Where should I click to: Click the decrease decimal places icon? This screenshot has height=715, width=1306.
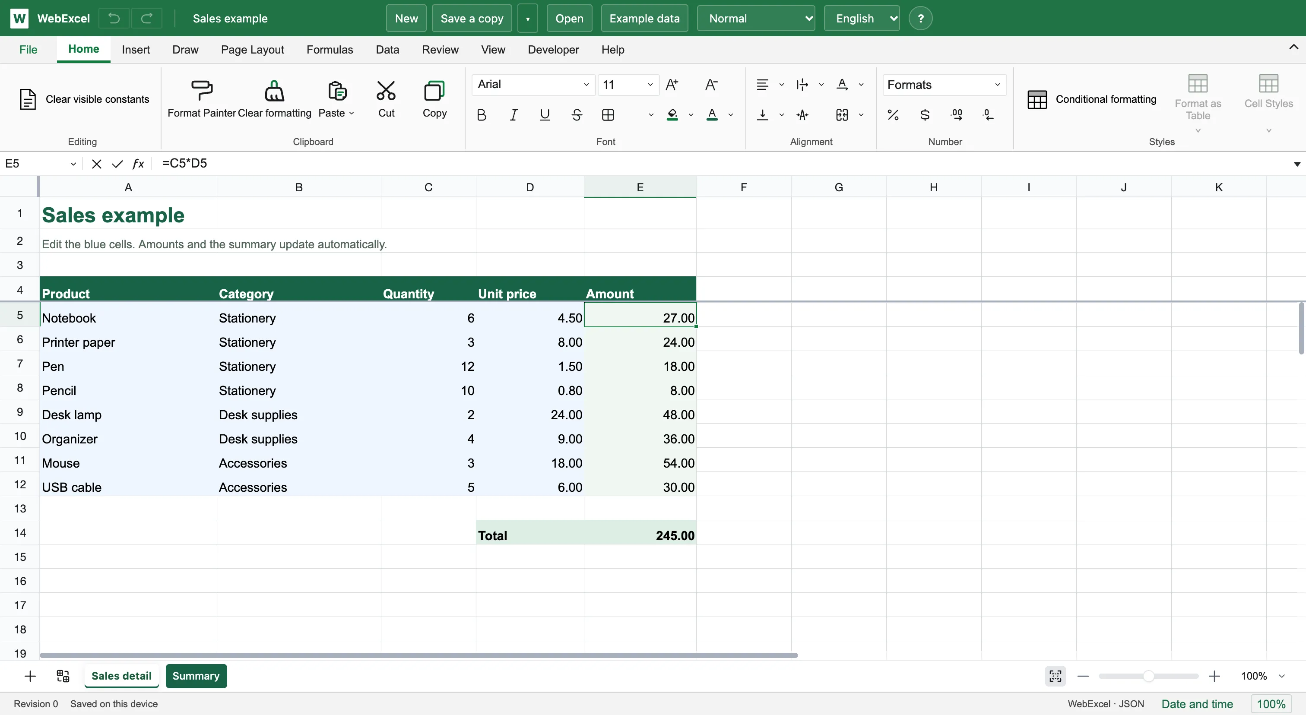click(x=988, y=115)
